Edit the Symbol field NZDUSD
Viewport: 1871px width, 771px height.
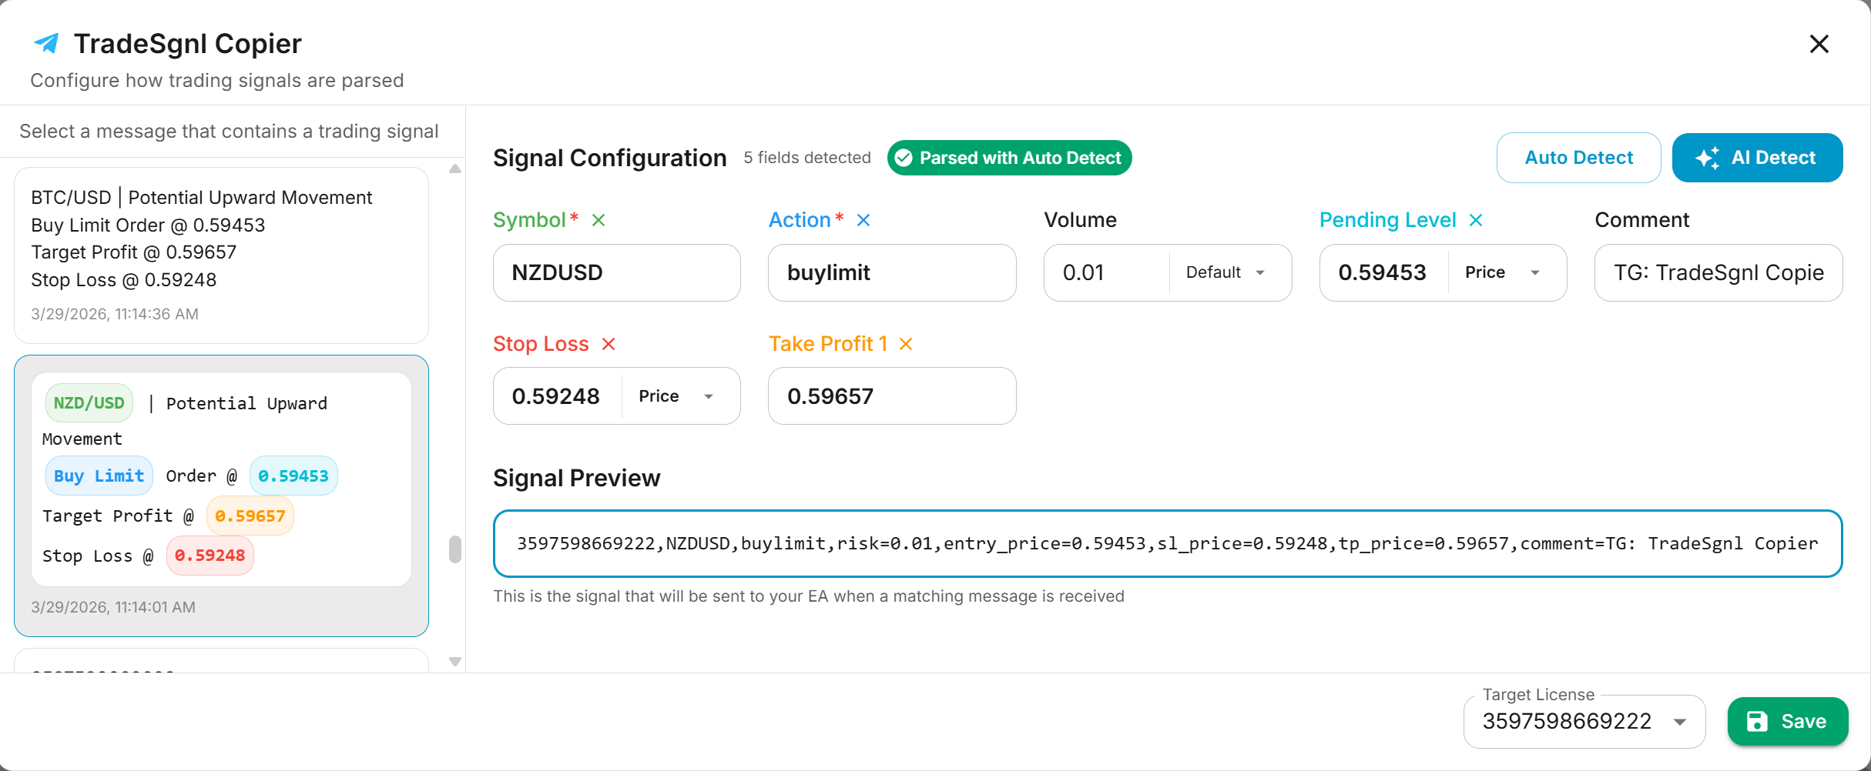click(617, 272)
